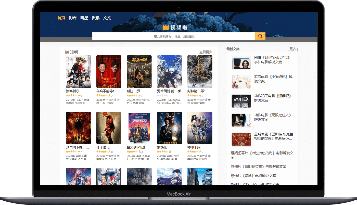Open 《通缉犯》 WANTED article thumbnail
Image resolution: width=357 pixels, height=205 pixels.
point(241,101)
